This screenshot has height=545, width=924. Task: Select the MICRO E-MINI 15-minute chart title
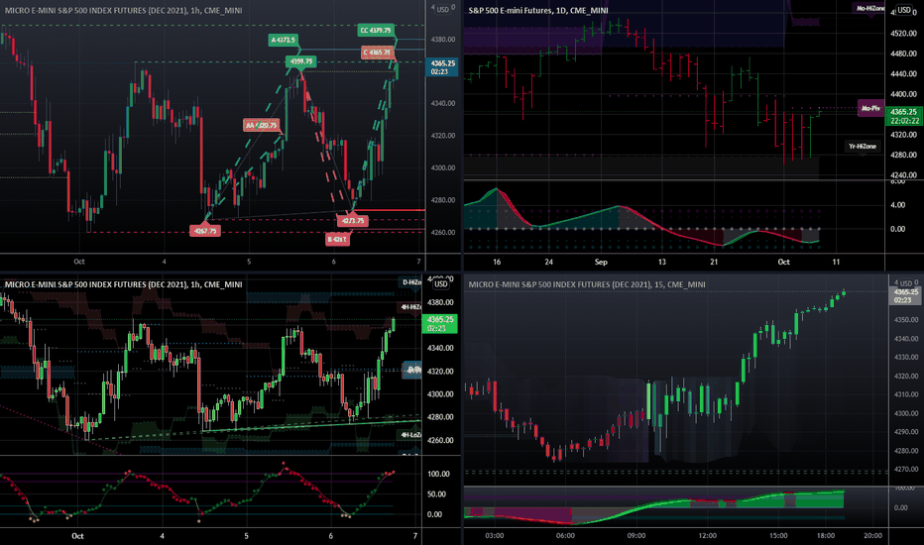pos(586,284)
